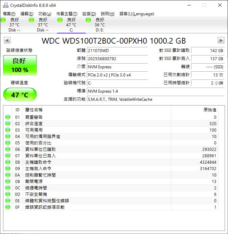Click green status icon for 0D 不安全關機
This screenshot has height=234, width=228.
tap(8, 194)
